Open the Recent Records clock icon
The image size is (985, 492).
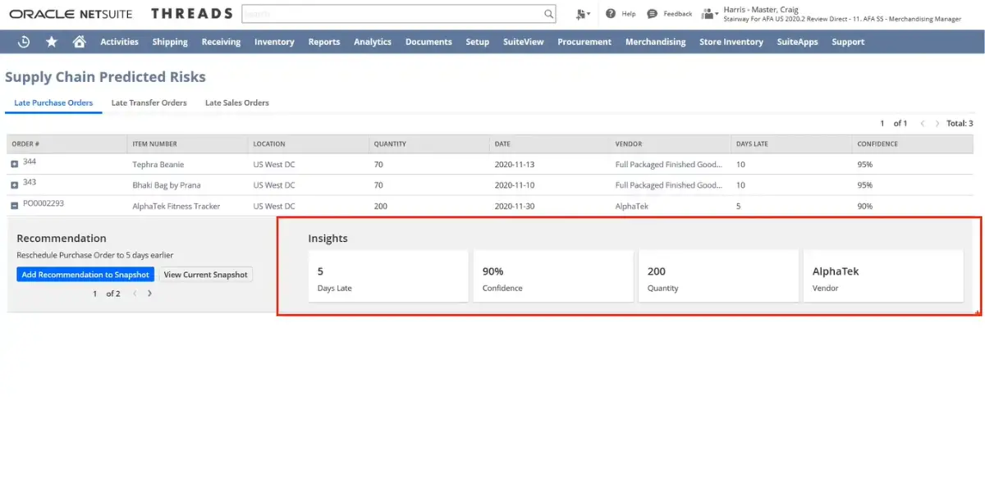coord(24,42)
